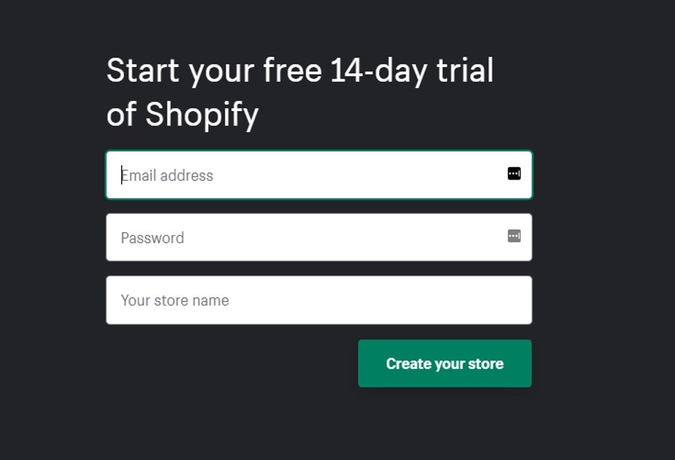Open autofill via the gray icon in Password box
This screenshot has height=460, width=675.
click(x=514, y=236)
